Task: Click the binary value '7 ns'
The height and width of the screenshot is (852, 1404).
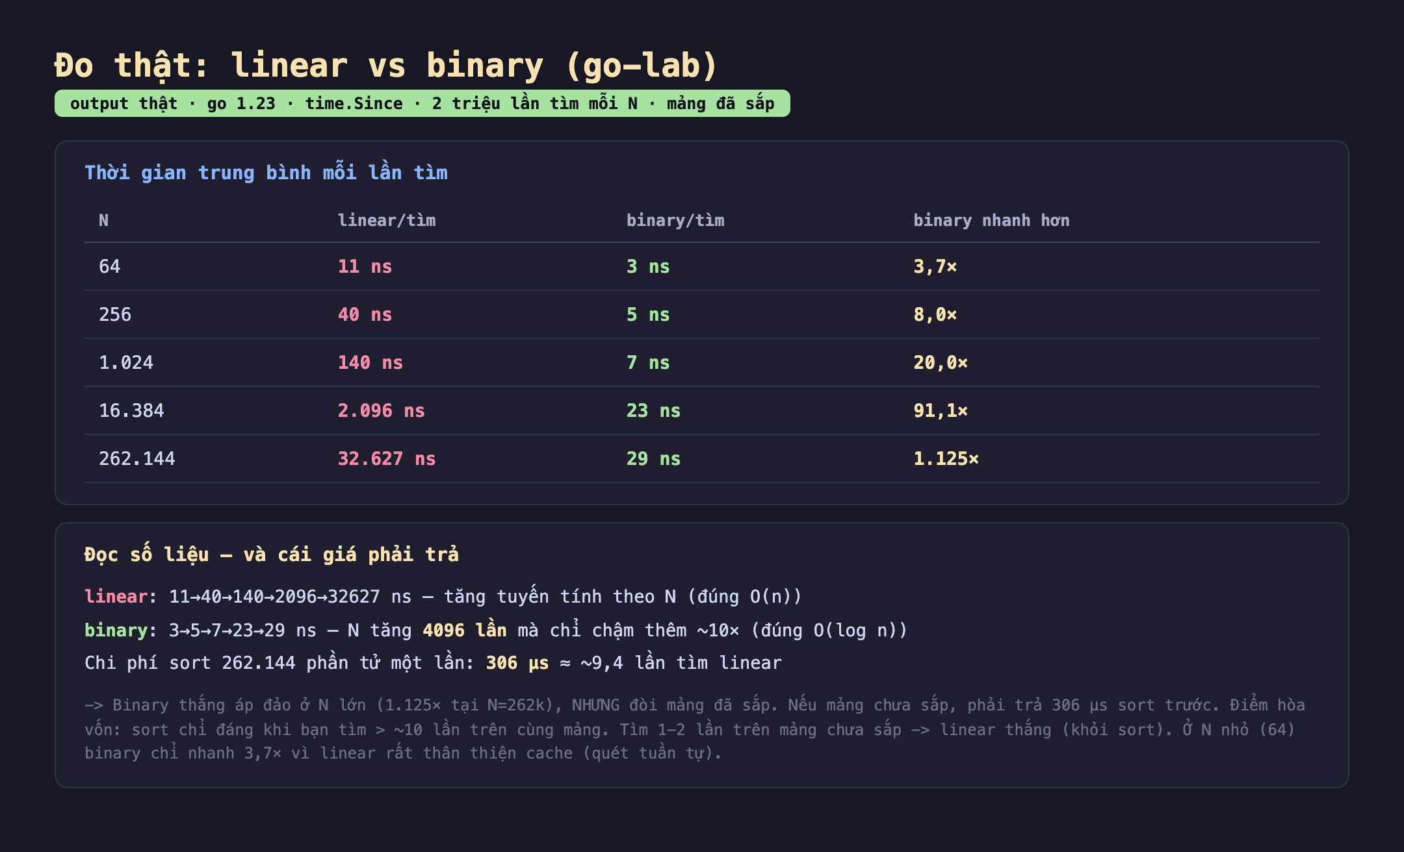Action: pos(648,362)
